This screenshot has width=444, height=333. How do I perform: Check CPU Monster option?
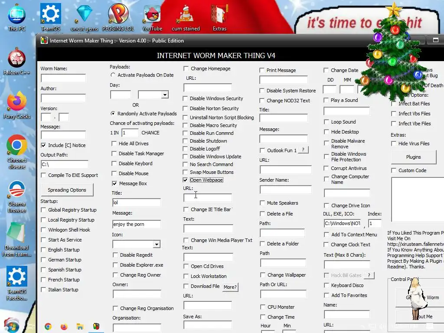263,307
